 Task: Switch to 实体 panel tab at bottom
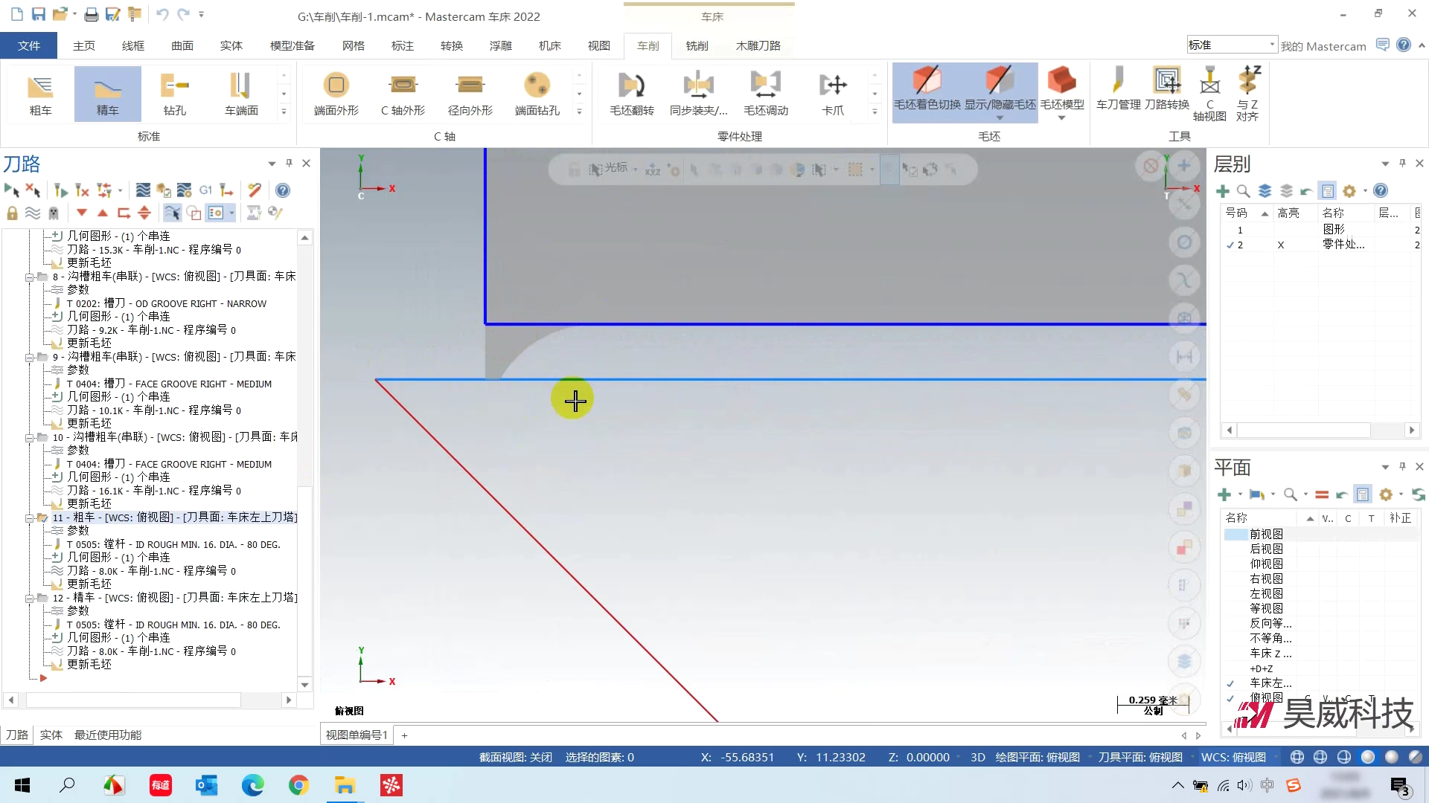[51, 735]
